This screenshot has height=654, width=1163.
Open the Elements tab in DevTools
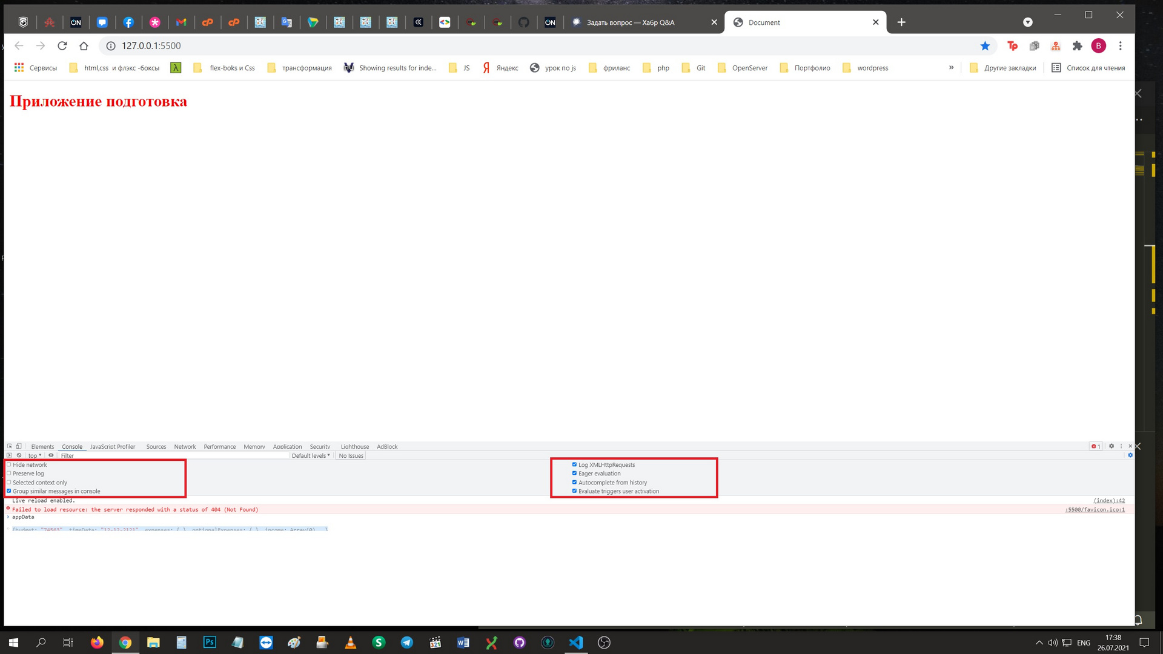[42, 446]
